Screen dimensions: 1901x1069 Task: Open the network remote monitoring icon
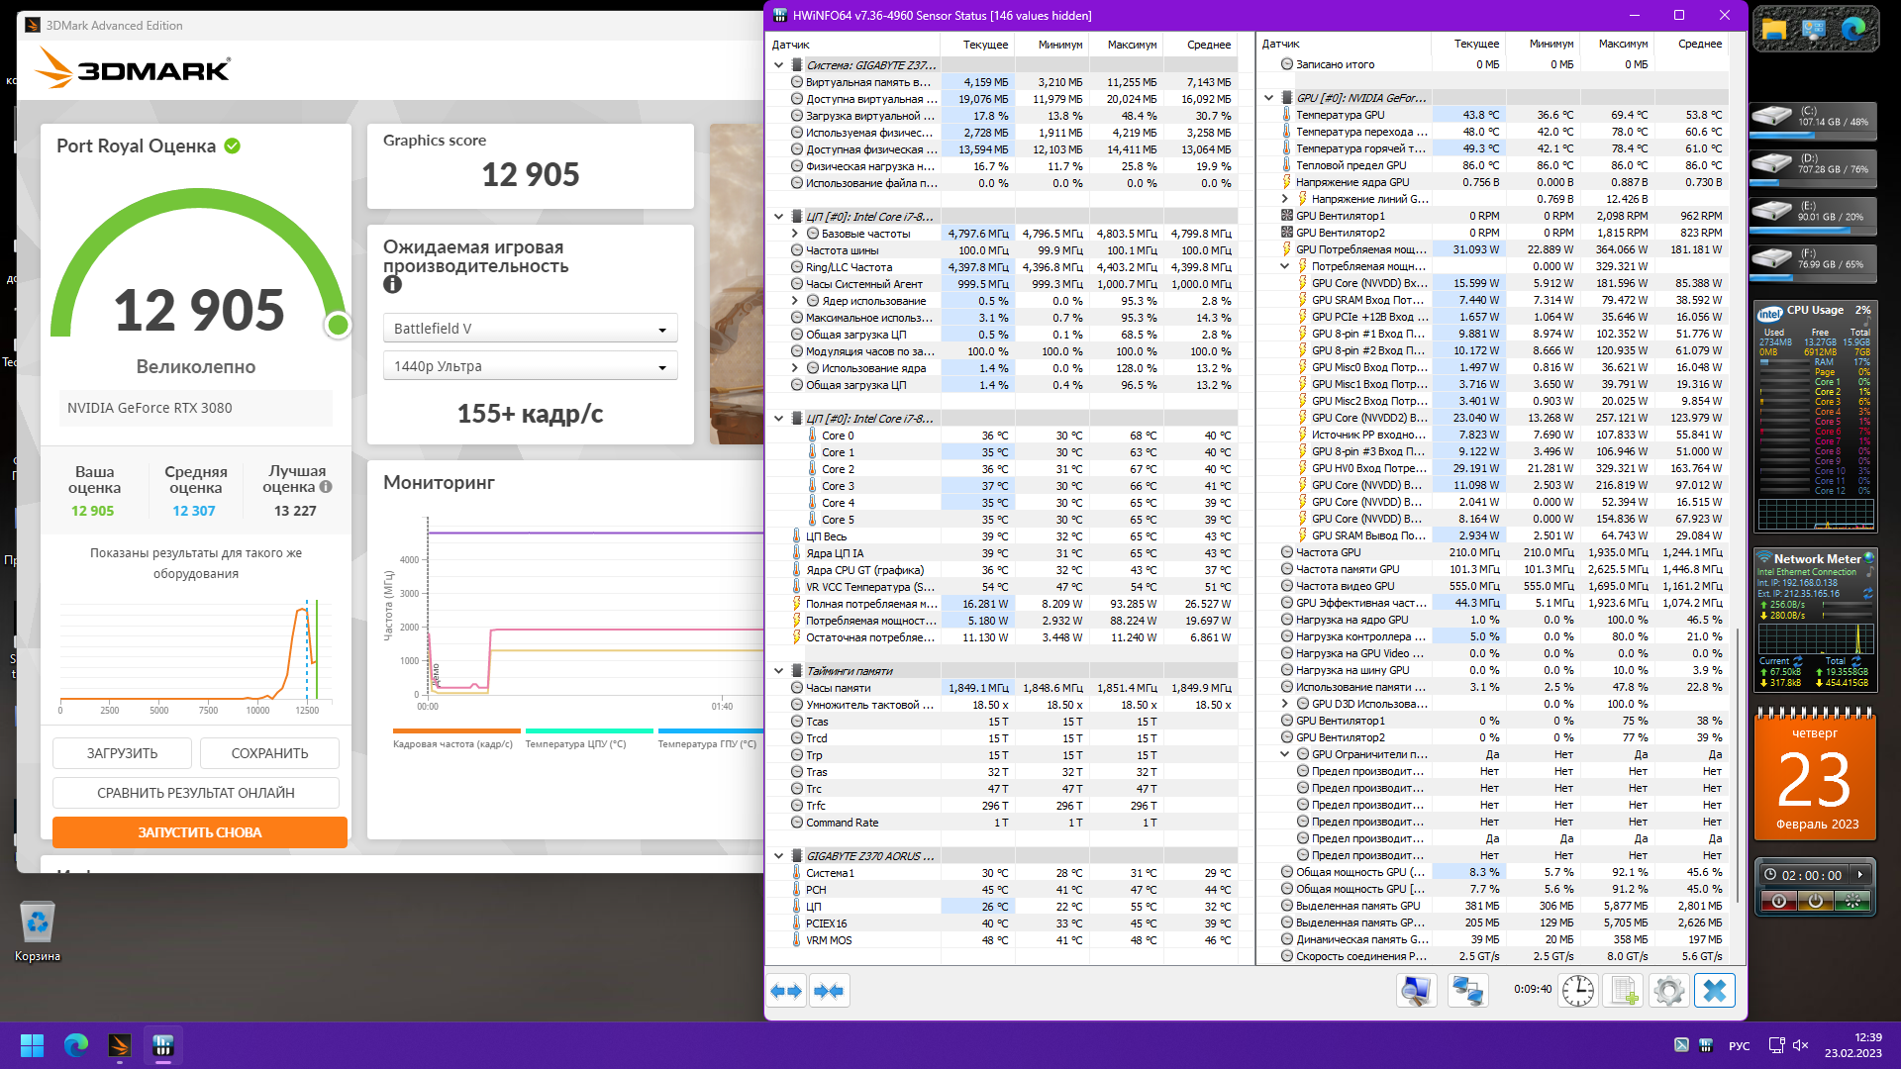(x=1467, y=991)
